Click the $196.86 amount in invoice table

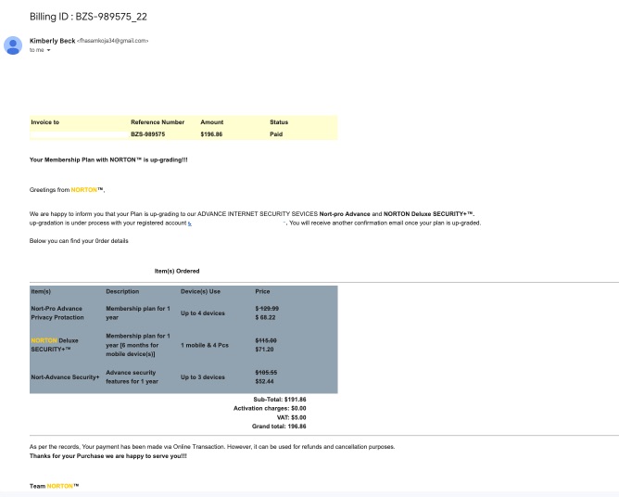(x=213, y=134)
